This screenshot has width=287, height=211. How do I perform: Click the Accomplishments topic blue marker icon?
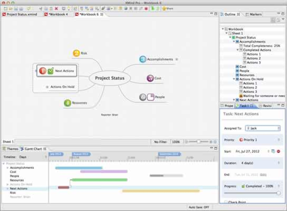point(143,59)
